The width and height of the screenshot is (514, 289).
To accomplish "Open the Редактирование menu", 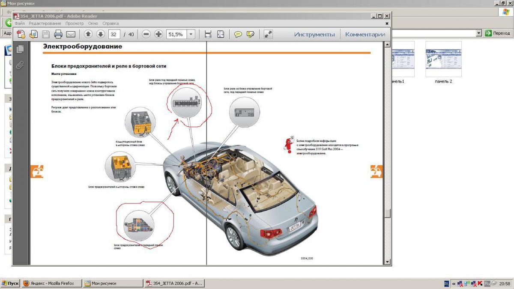I will [x=45, y=24].
